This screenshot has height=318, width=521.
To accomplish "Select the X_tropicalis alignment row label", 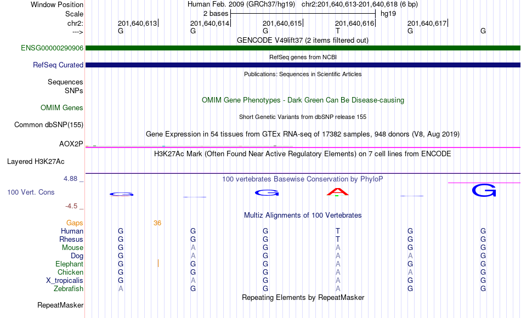I will (65, 281).
